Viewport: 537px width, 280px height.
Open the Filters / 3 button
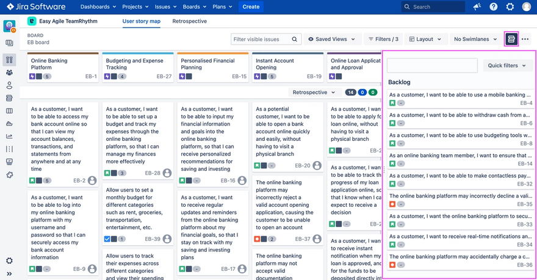(383, 39)
